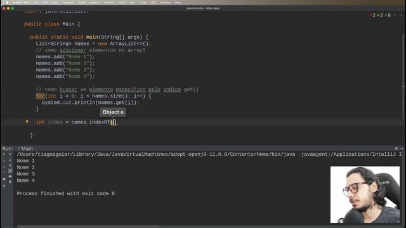Open the Edit menu
Viewport: 406px width, 228px height.
45,3
